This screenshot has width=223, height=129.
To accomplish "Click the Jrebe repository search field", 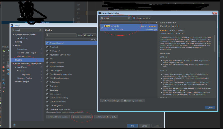I will pos(115,18).
